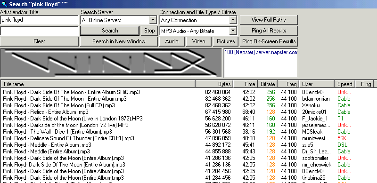
Task: Click the Artist and/or Title field containing pink floyd
Action: 39,20
